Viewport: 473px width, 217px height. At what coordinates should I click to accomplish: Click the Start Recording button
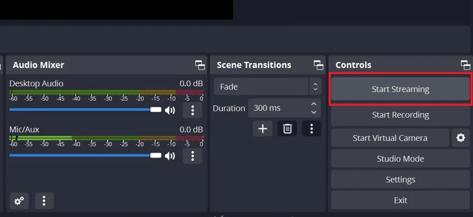tap(400, 115)
